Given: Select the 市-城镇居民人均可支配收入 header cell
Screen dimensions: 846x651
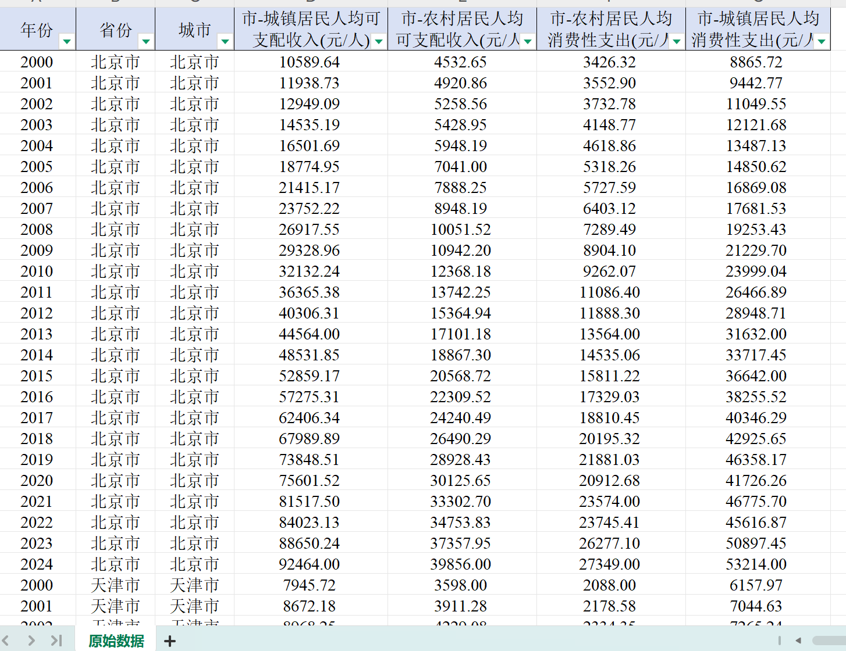Looking at the screenshot, I should [311, 29].
